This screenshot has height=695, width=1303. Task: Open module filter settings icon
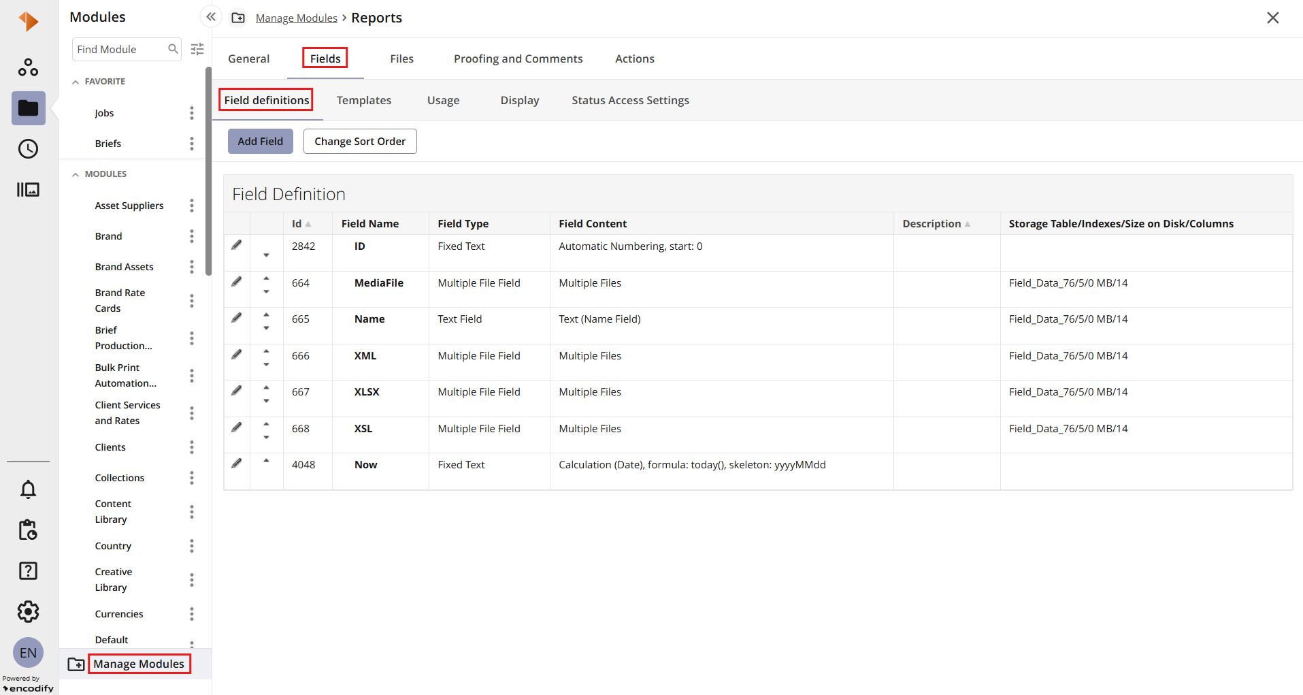(197, 49)
